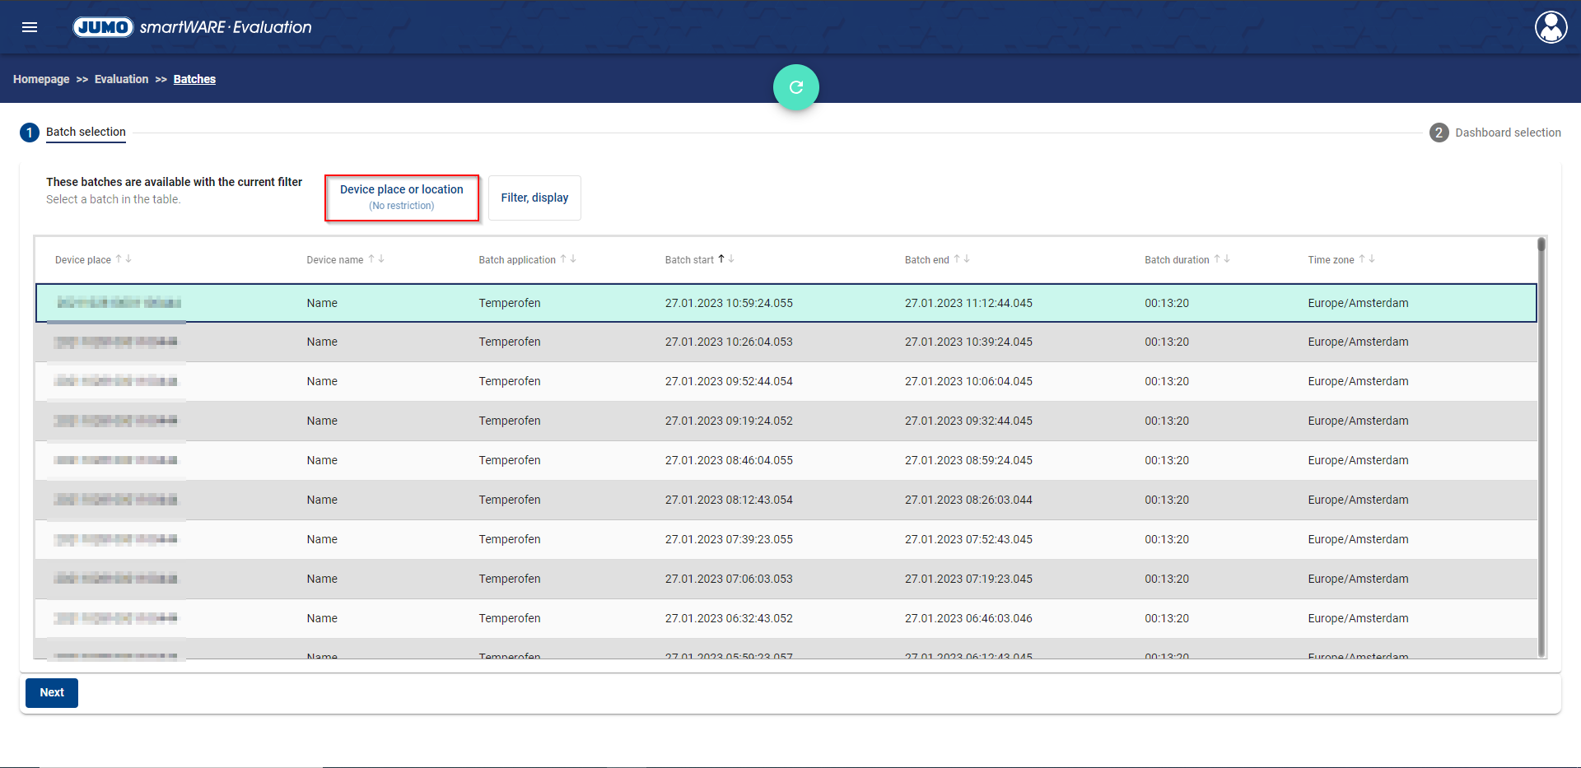Click the table vertical scrollbar

coord(1541,445)
